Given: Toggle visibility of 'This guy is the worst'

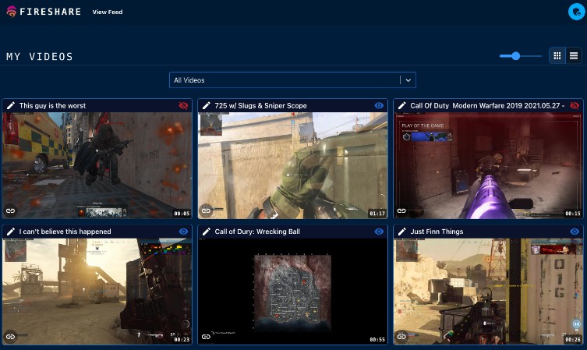Looking at the screenshot, I should pyautogui.click(x=183, y=105).
